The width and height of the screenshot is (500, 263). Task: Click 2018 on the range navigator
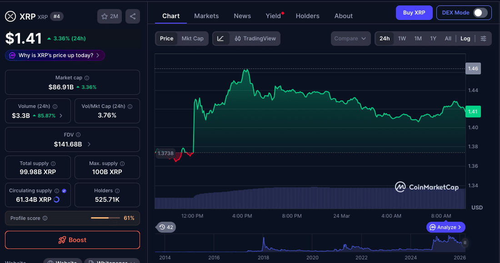263,258
